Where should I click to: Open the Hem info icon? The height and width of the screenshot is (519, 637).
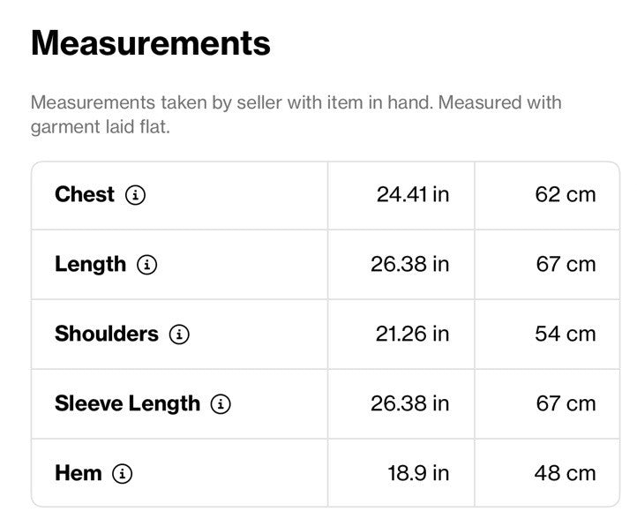pos(122,473)
